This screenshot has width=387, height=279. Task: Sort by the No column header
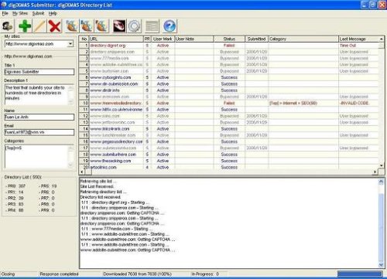pos(84,39)
